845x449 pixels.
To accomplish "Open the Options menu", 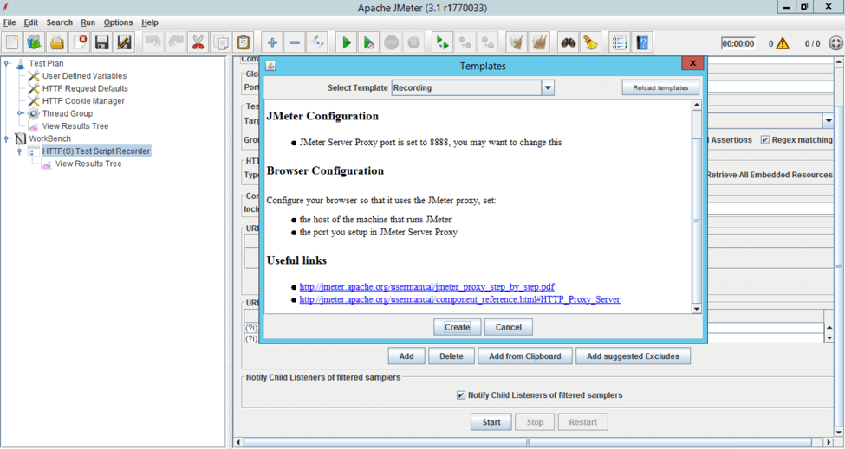I will (x=118, y=22).
